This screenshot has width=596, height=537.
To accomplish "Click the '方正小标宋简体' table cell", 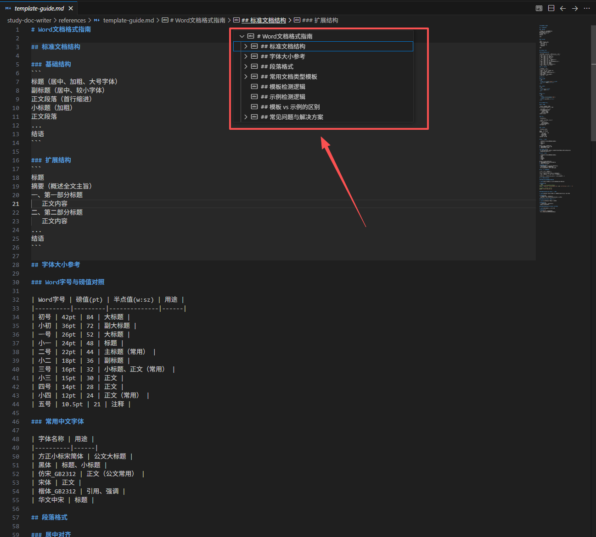I will (61, 456).
